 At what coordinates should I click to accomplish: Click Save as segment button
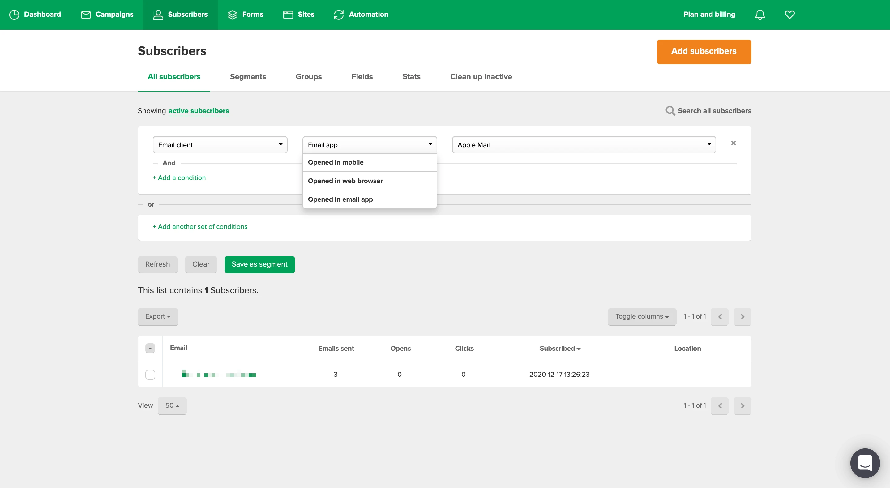(259, 264)
